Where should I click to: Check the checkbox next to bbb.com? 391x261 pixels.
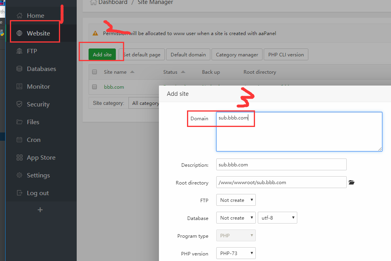[94, 87]
